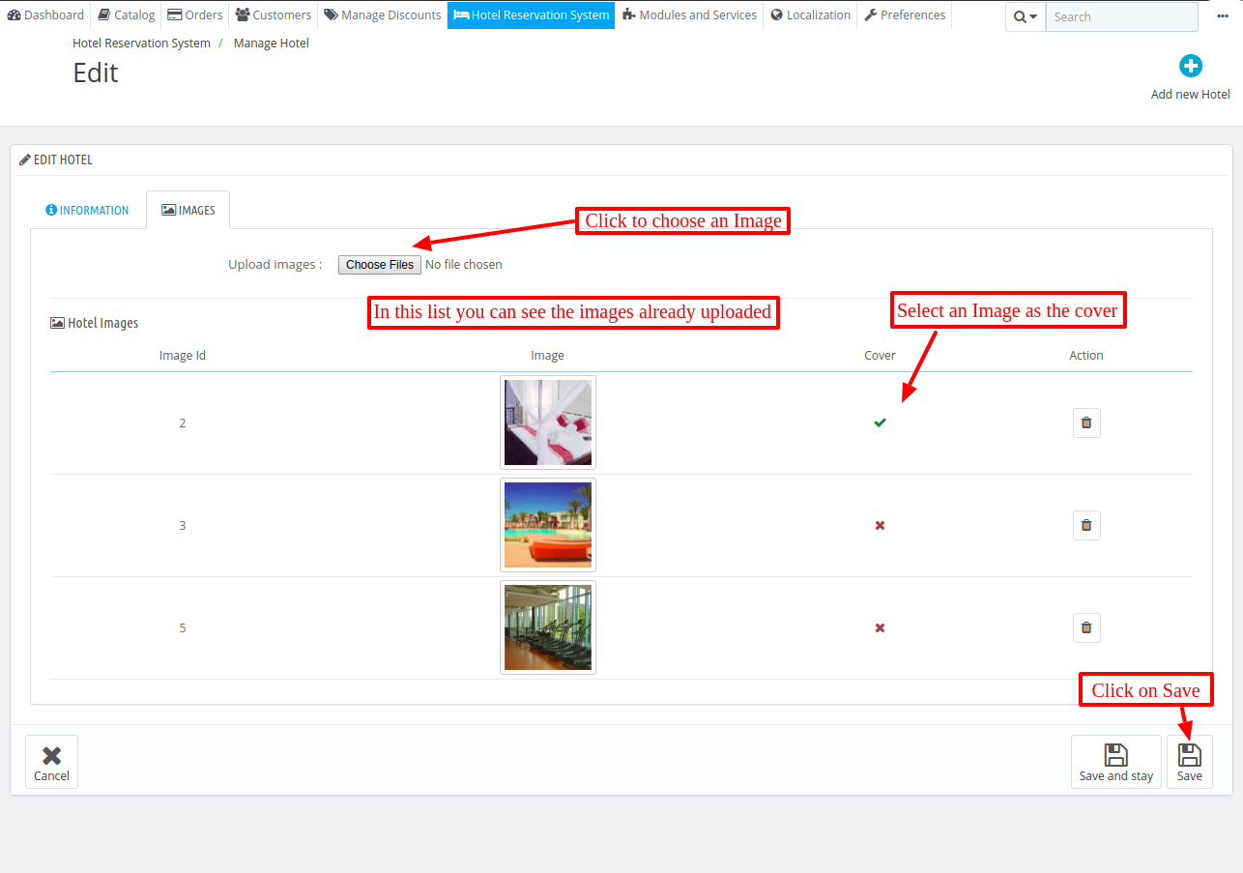The image size is (1243, 873).
Task: Click the Save and stay button
Action: (x=1116, y=762)
